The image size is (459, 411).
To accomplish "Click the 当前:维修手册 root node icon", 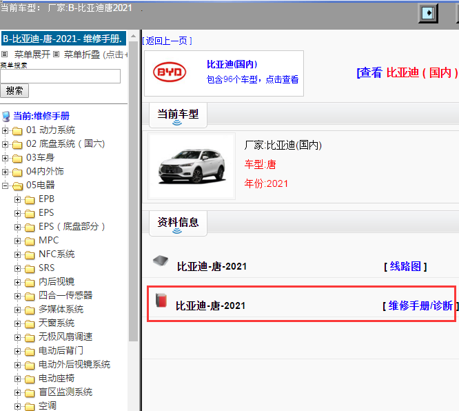I will pos(6,117).
